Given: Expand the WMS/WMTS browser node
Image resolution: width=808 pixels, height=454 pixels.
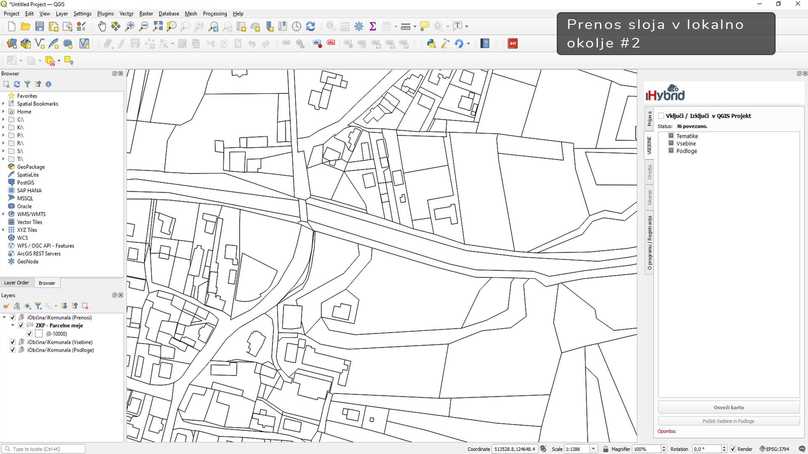Looking at the screenshot, I should pos(3,214).
